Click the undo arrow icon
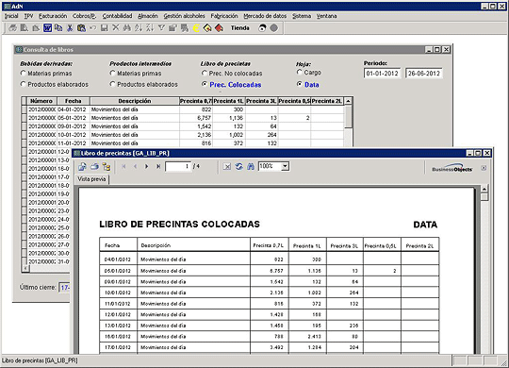This screenshot has height=368, width=509. (x=92, y=28)
